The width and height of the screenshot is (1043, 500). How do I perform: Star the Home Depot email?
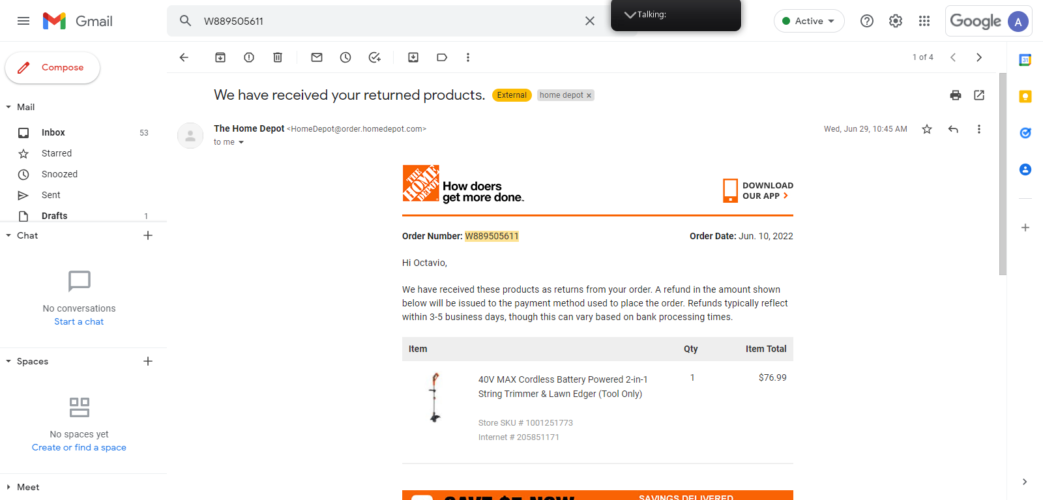(927, 129)
